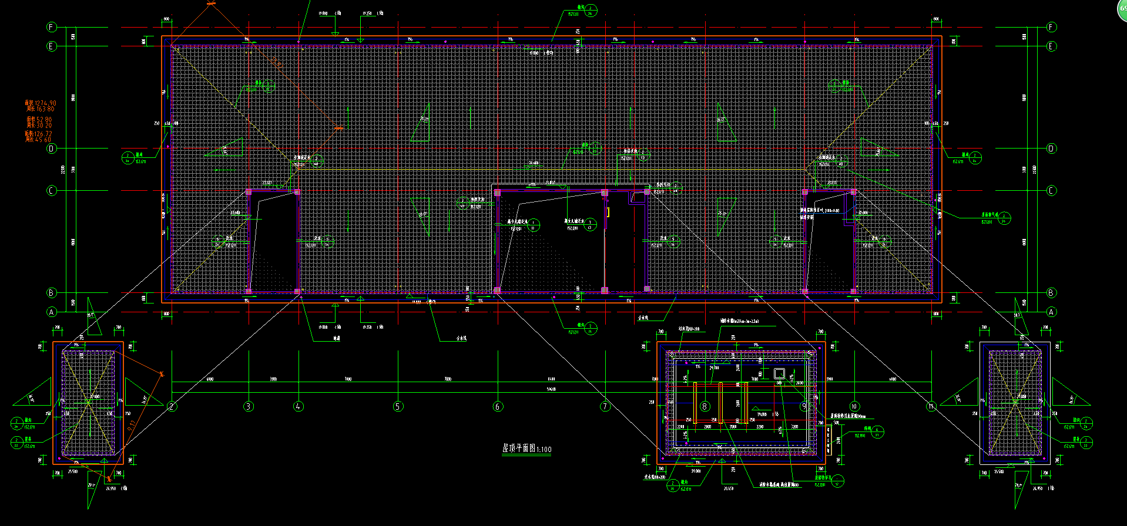
Task: Pick axis bubble A on the left side
Action: point(52,312)
